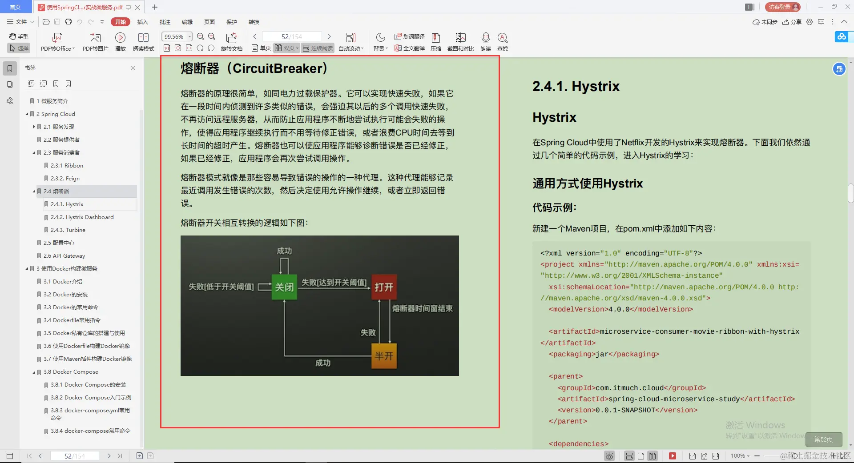Switch to the 批注 ribbon tab
854x463 pixels.
click(165, 22)
